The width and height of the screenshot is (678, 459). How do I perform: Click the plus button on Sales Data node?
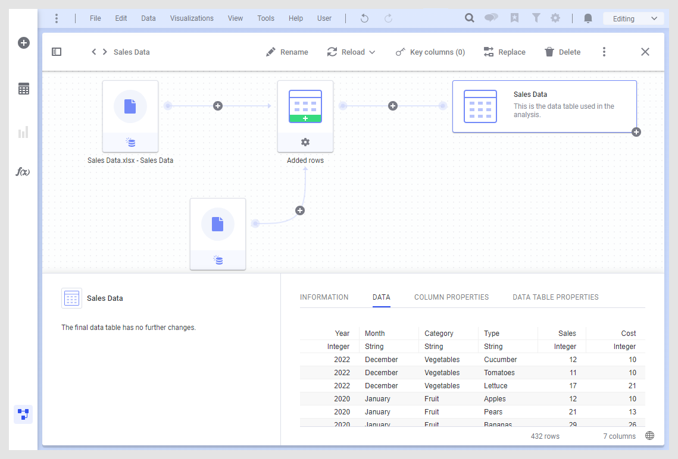point(636,132)
